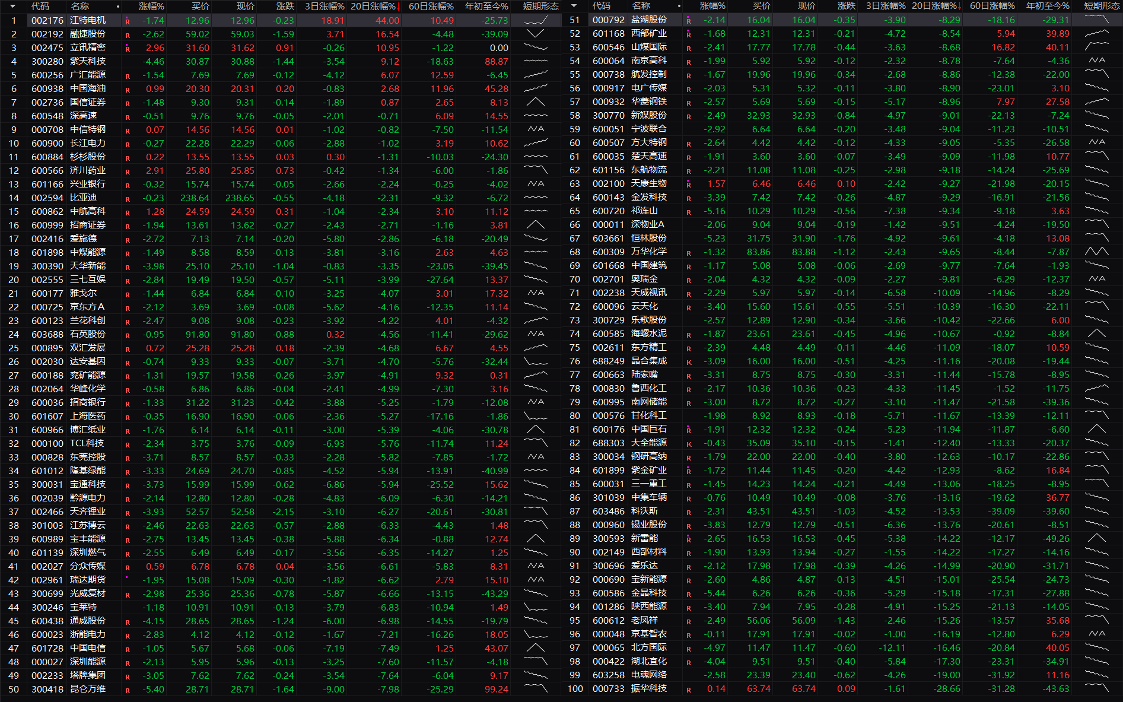Click left panel's 买价 column header
Viewport: 1123px width, 702px height.
201,7
